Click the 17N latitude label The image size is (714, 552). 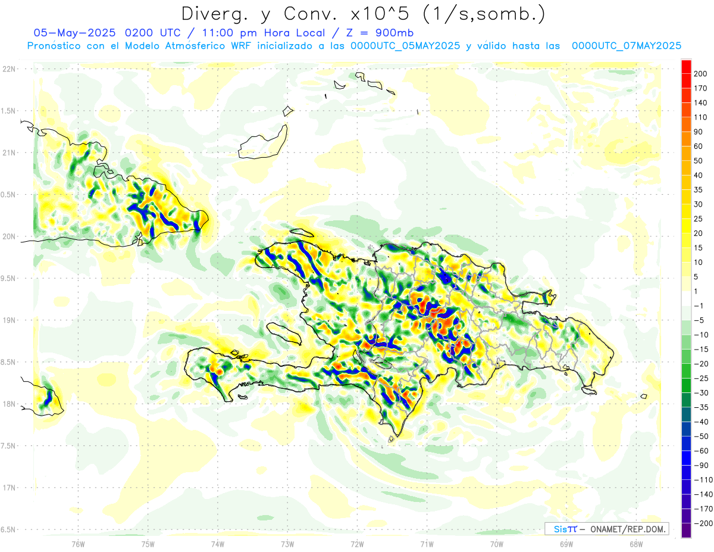click(x=9, y=488)
